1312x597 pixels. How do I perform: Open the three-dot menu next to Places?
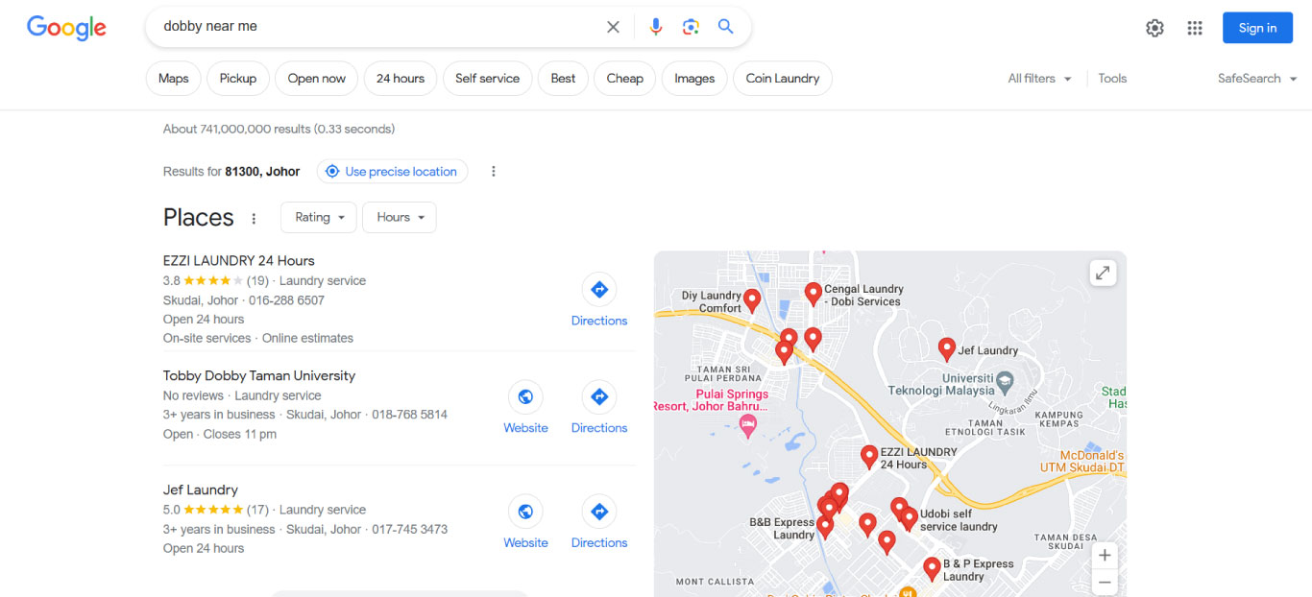(254, 218)
